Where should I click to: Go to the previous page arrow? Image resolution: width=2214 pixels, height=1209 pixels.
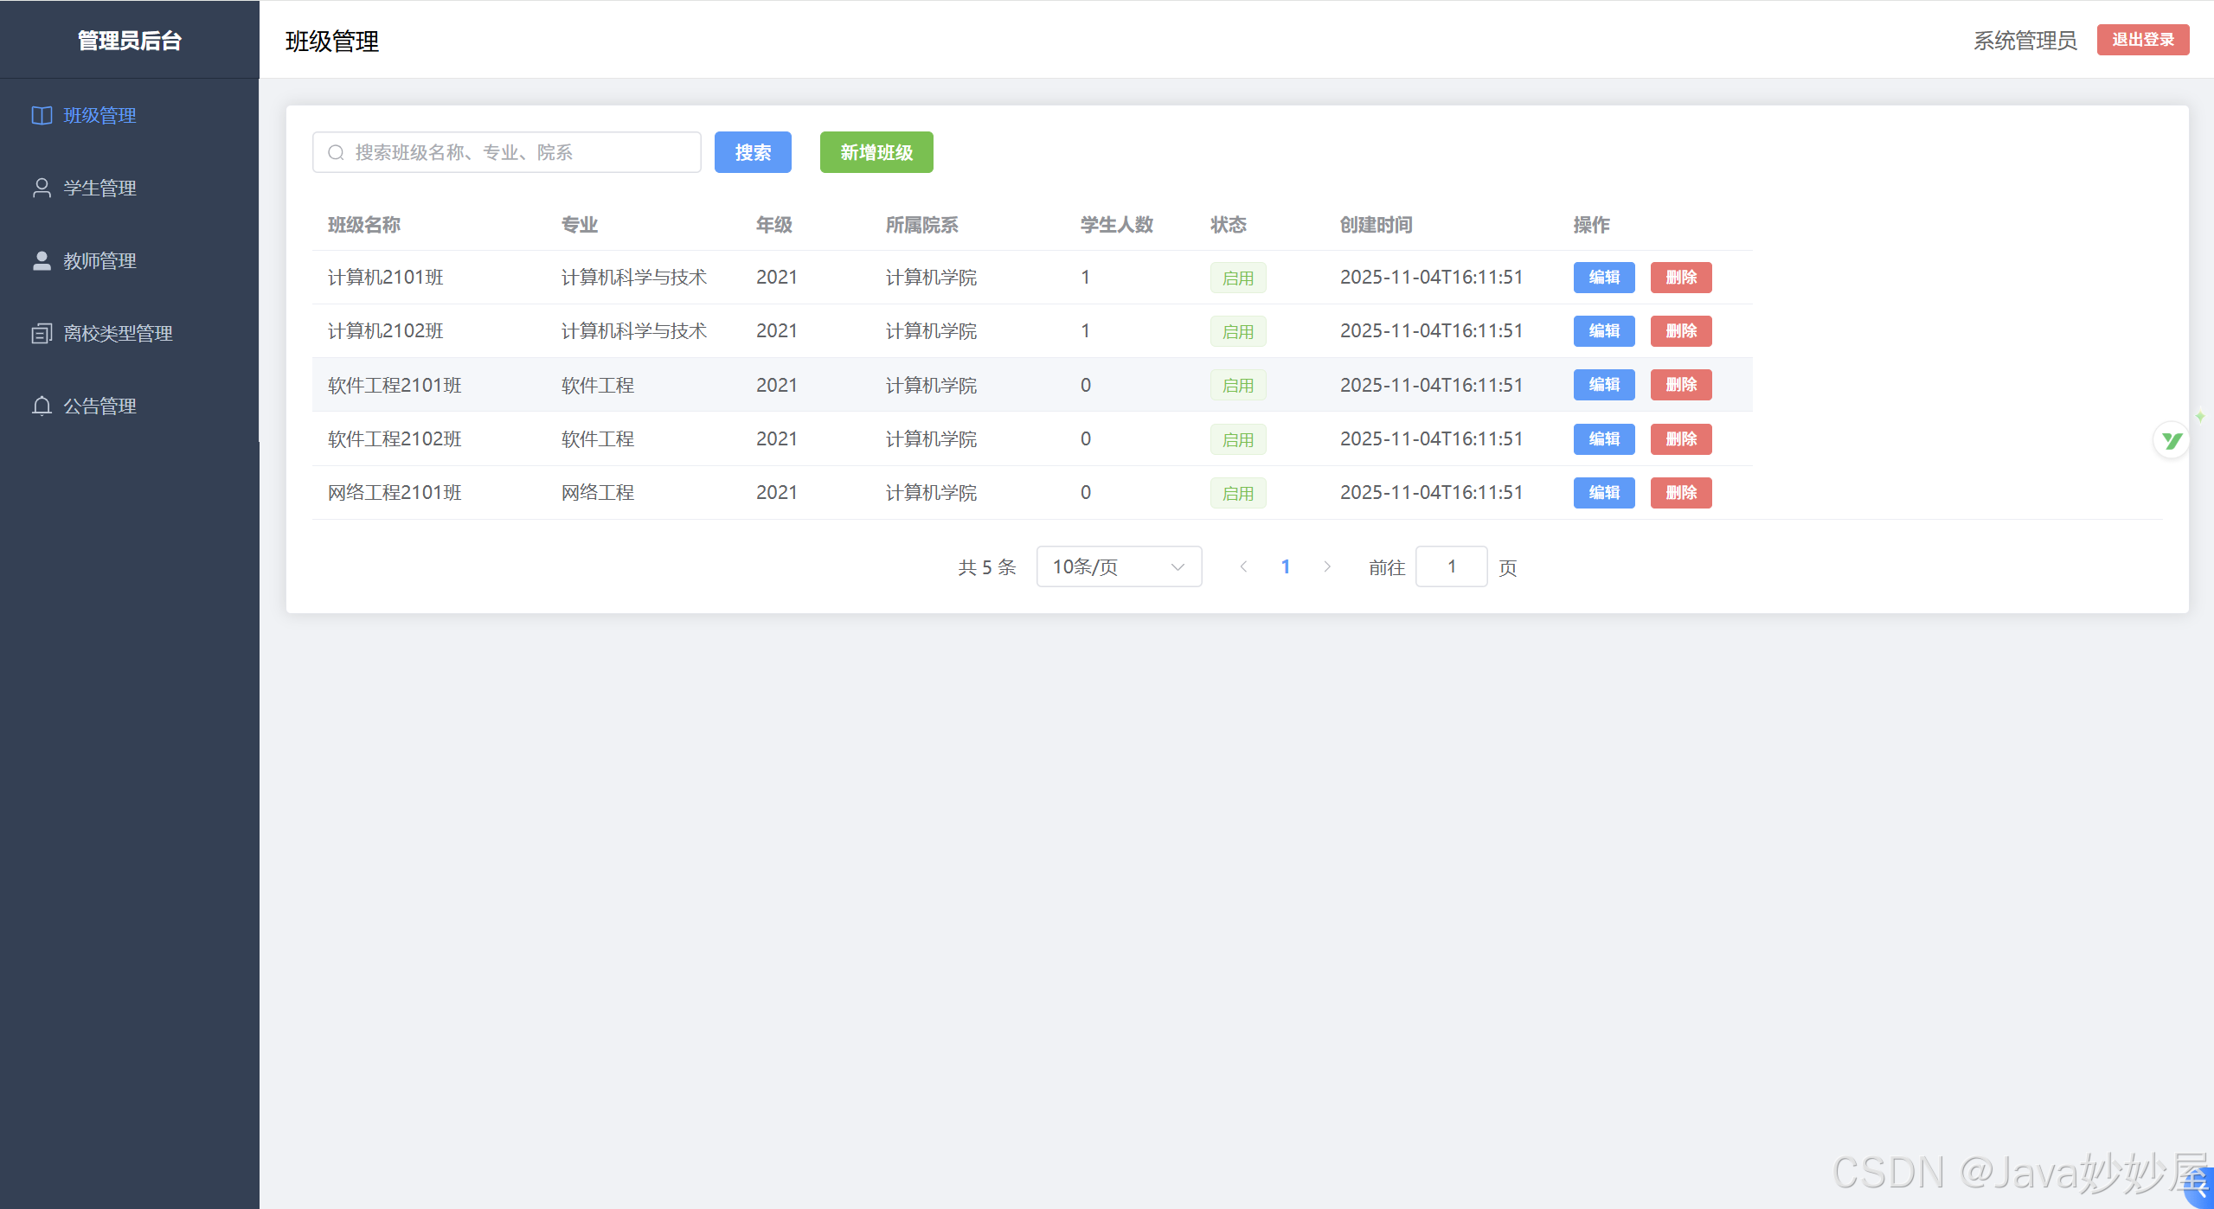(1243, 567)
